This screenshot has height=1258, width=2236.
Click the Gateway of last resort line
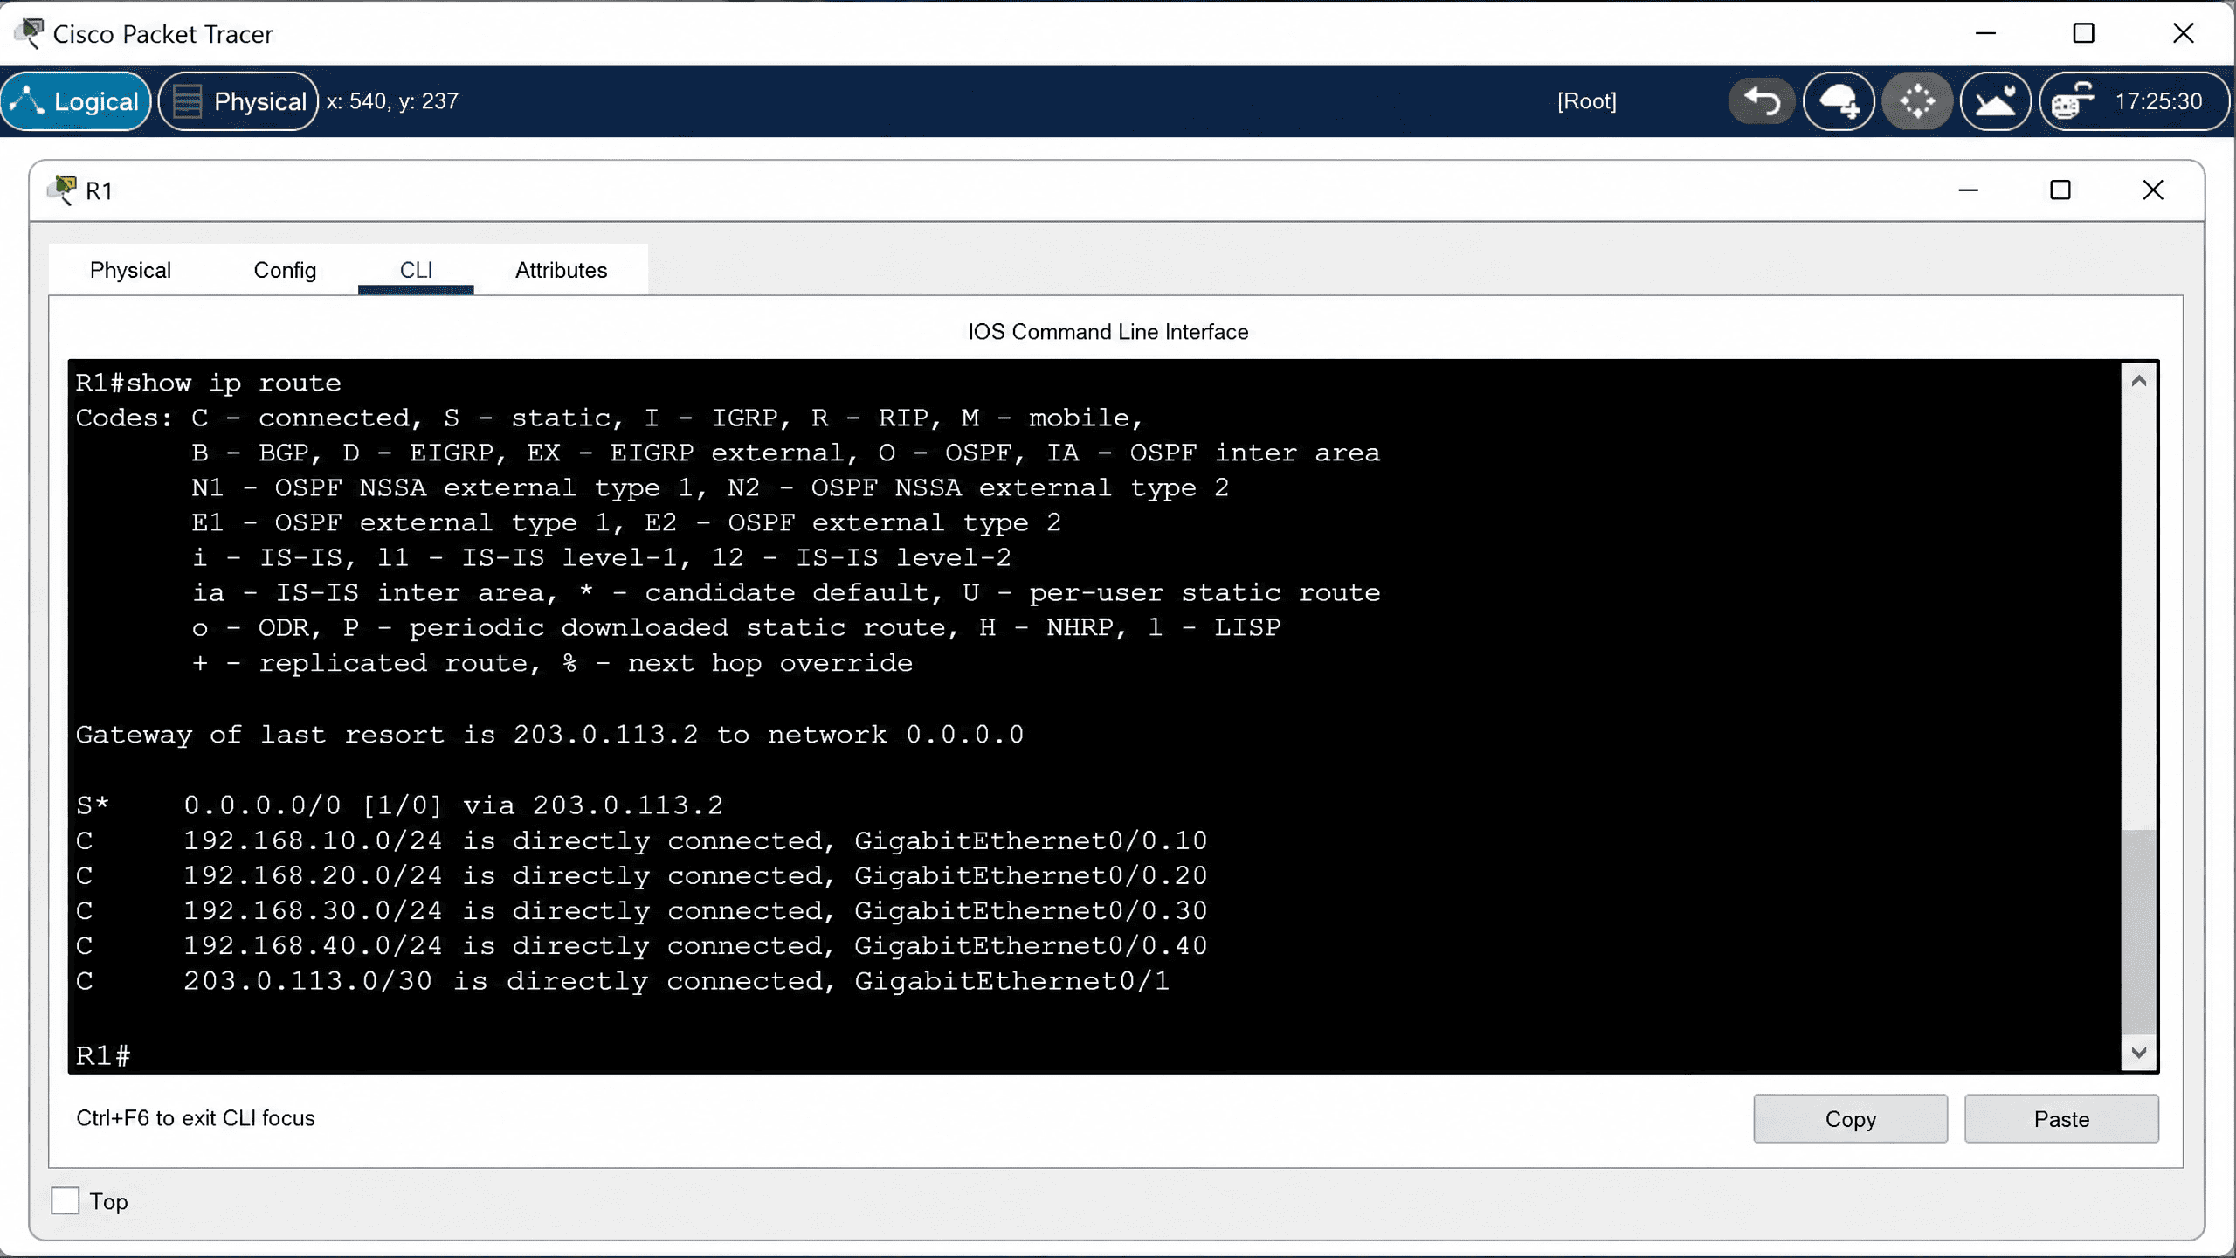tap(549, 734)
